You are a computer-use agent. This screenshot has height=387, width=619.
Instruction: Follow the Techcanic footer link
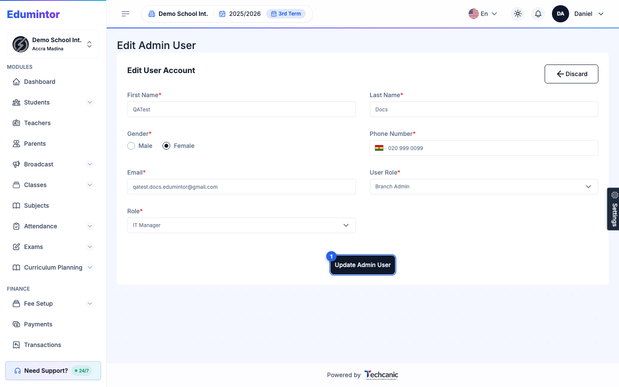point(381,375)
